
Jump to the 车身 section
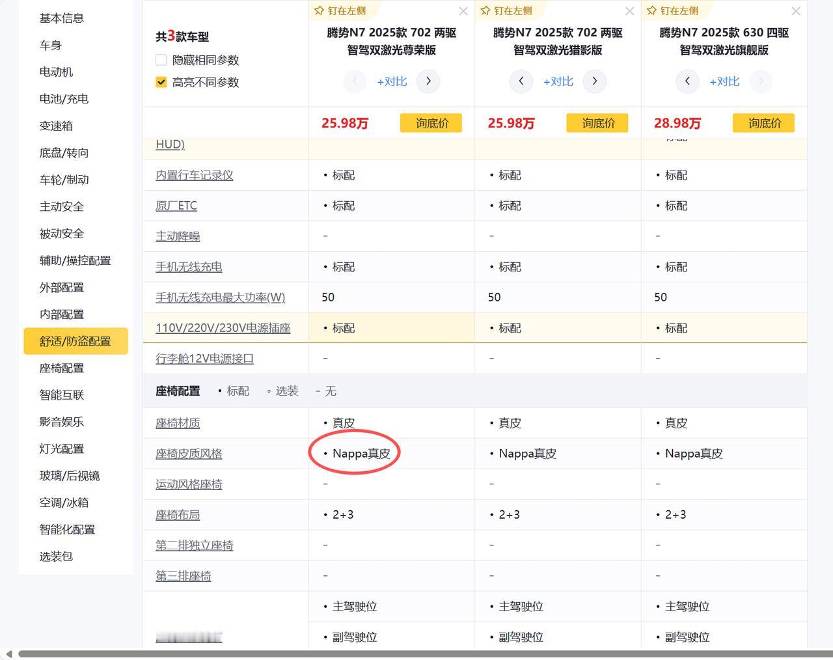(51, 45)
